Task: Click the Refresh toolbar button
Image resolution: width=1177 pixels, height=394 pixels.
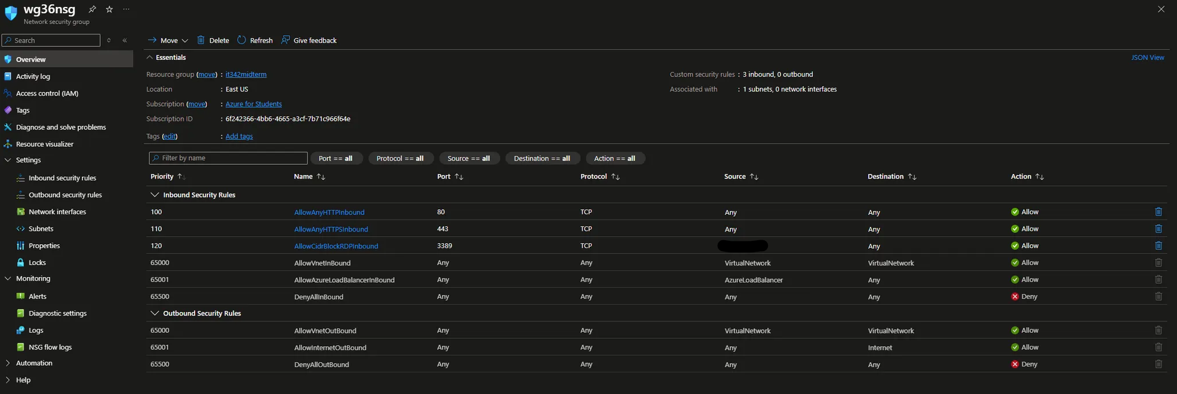Action: pyautogui.click(x=255, y=40)
